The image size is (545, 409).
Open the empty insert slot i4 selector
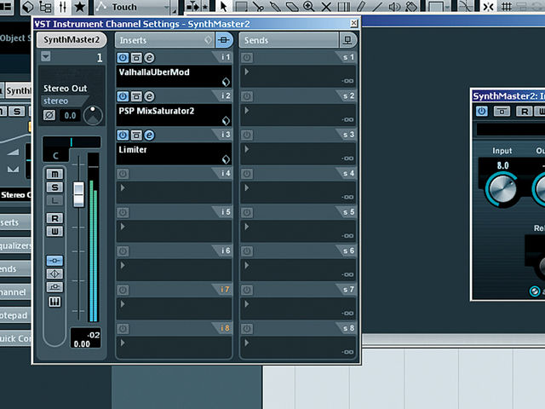point(174,192)
